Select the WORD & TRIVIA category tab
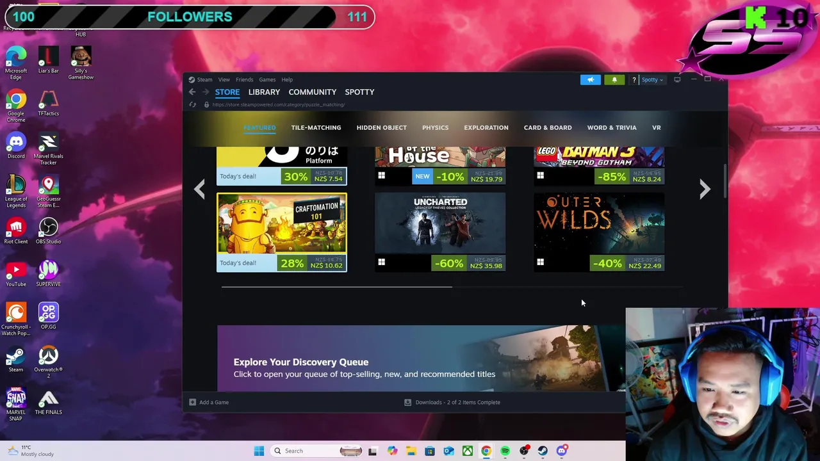Screen dimensions: 820x461 612,127
